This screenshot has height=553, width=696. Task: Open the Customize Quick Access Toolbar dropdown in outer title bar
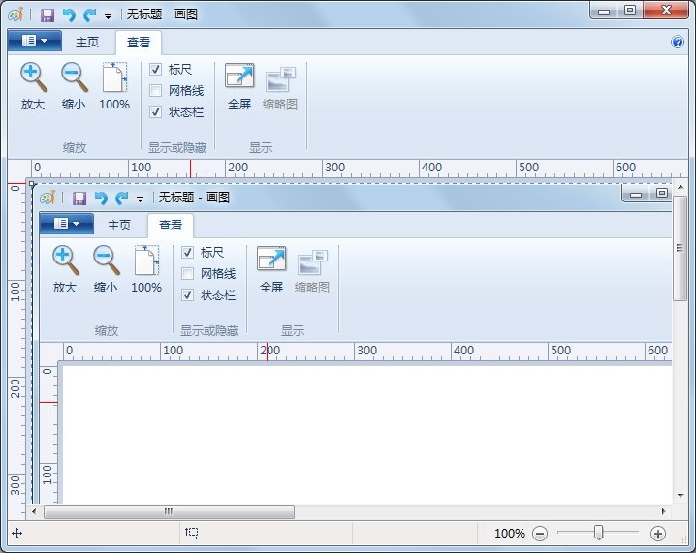(108, 16)
